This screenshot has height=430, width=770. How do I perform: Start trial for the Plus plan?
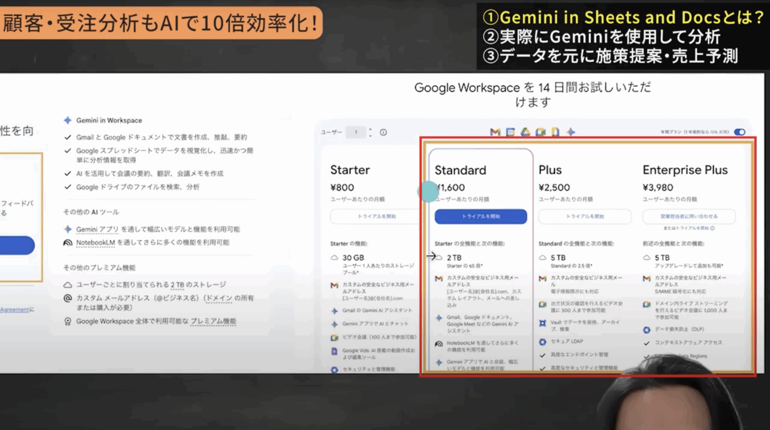584,217
